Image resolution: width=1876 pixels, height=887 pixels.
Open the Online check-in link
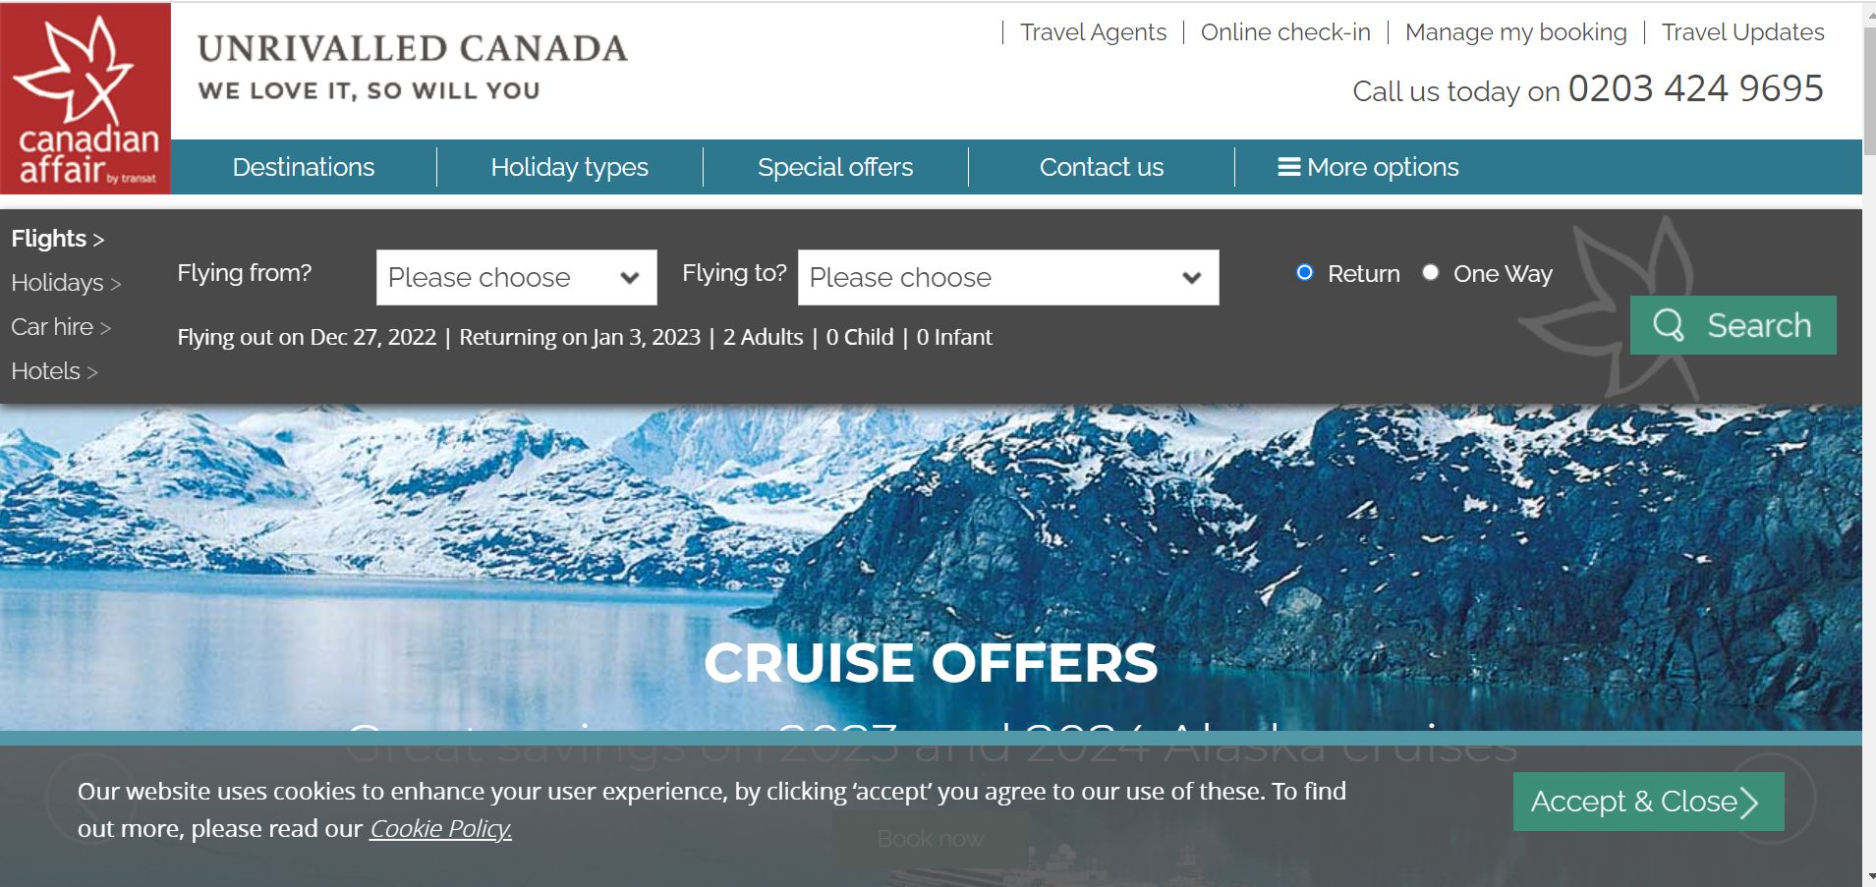pyautogui.click(x=1284, y=32)
